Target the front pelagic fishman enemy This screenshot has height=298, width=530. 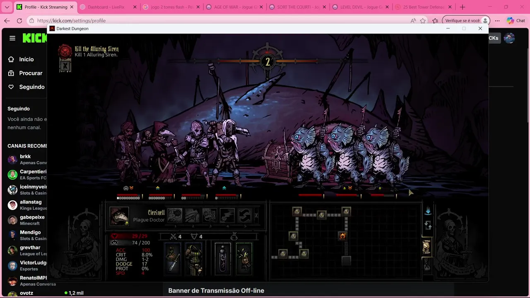click(x=308, y=153)
